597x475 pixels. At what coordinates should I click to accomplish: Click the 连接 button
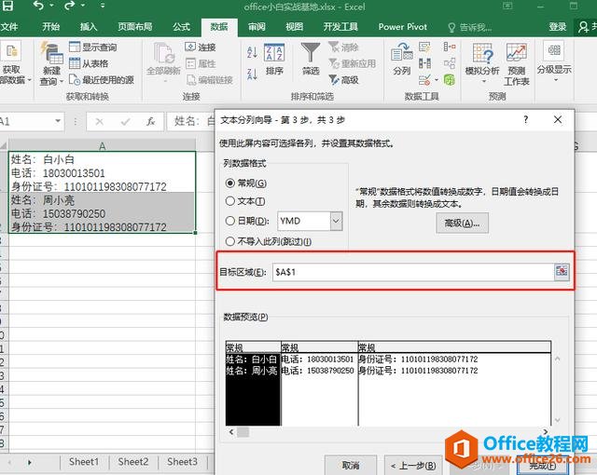pyautogui.click(x=201, y=47)
